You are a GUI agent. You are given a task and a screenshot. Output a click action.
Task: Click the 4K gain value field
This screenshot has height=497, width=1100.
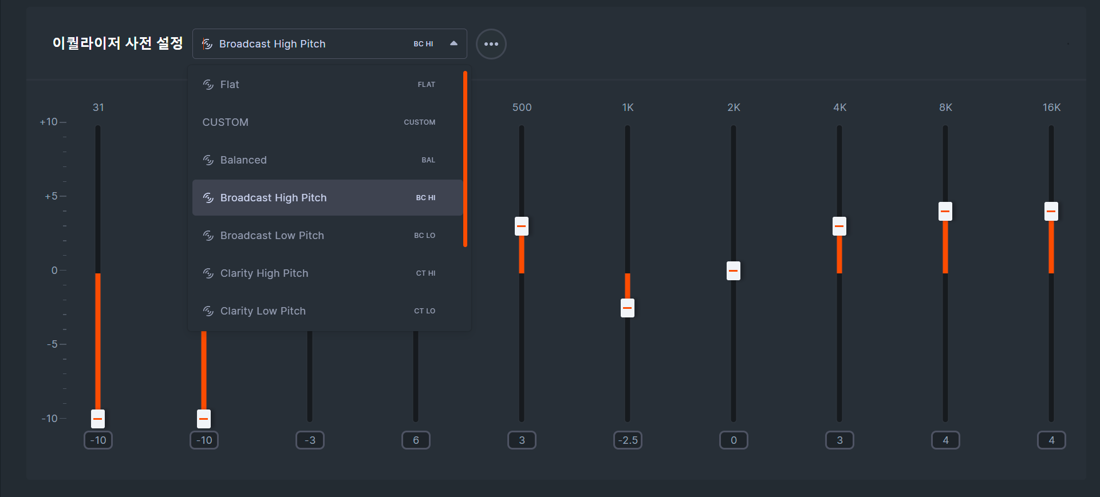pyautogui.click(x=839, y=440)
